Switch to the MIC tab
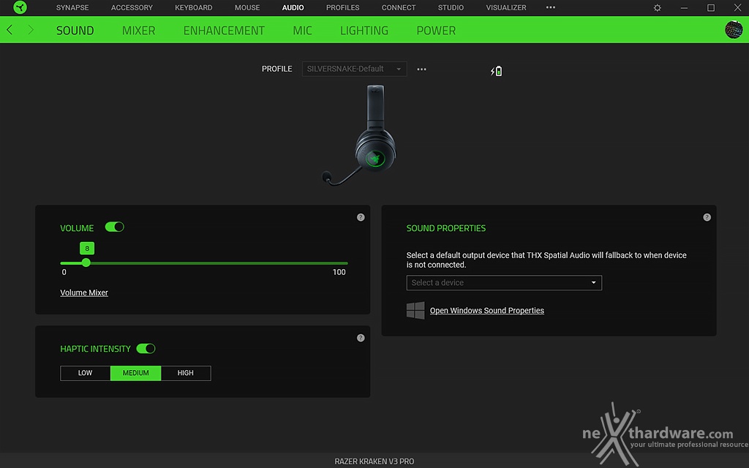749x468 pixels. [302, 31]
